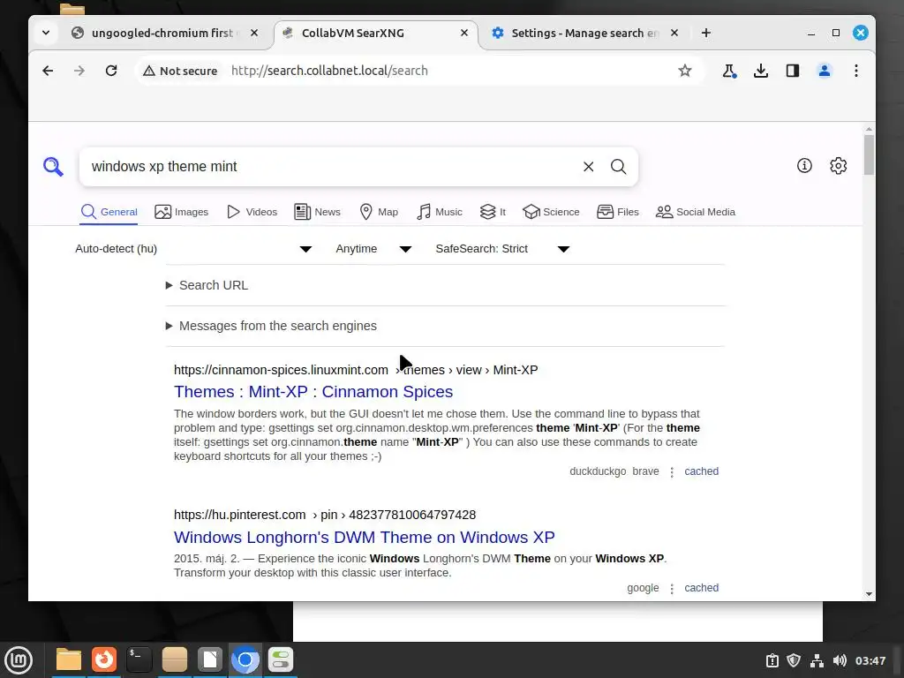The image size is (904, 678).
Task: Clear the search query with the X
Action: point(588,167)
